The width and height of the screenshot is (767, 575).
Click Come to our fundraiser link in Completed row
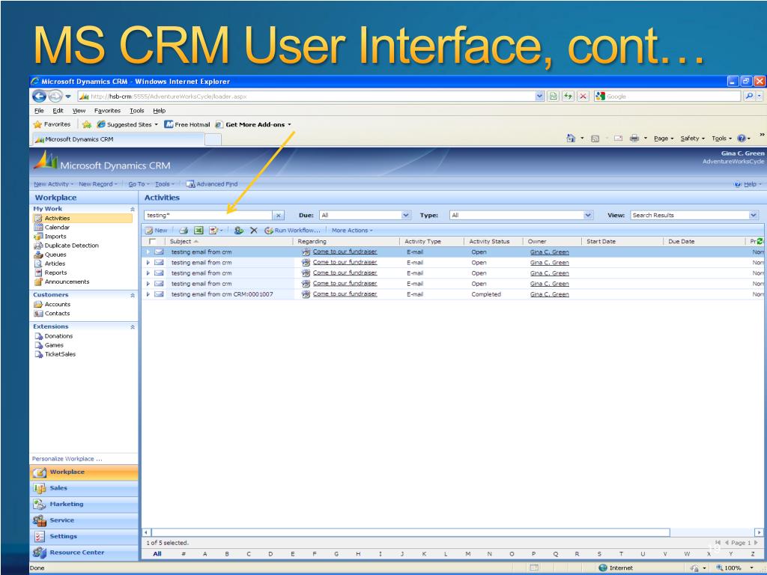pos(345,293)
